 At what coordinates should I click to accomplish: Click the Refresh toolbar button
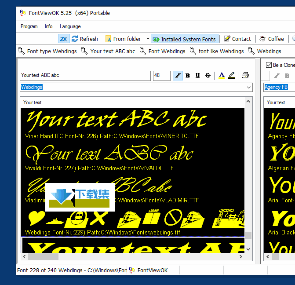85,39
